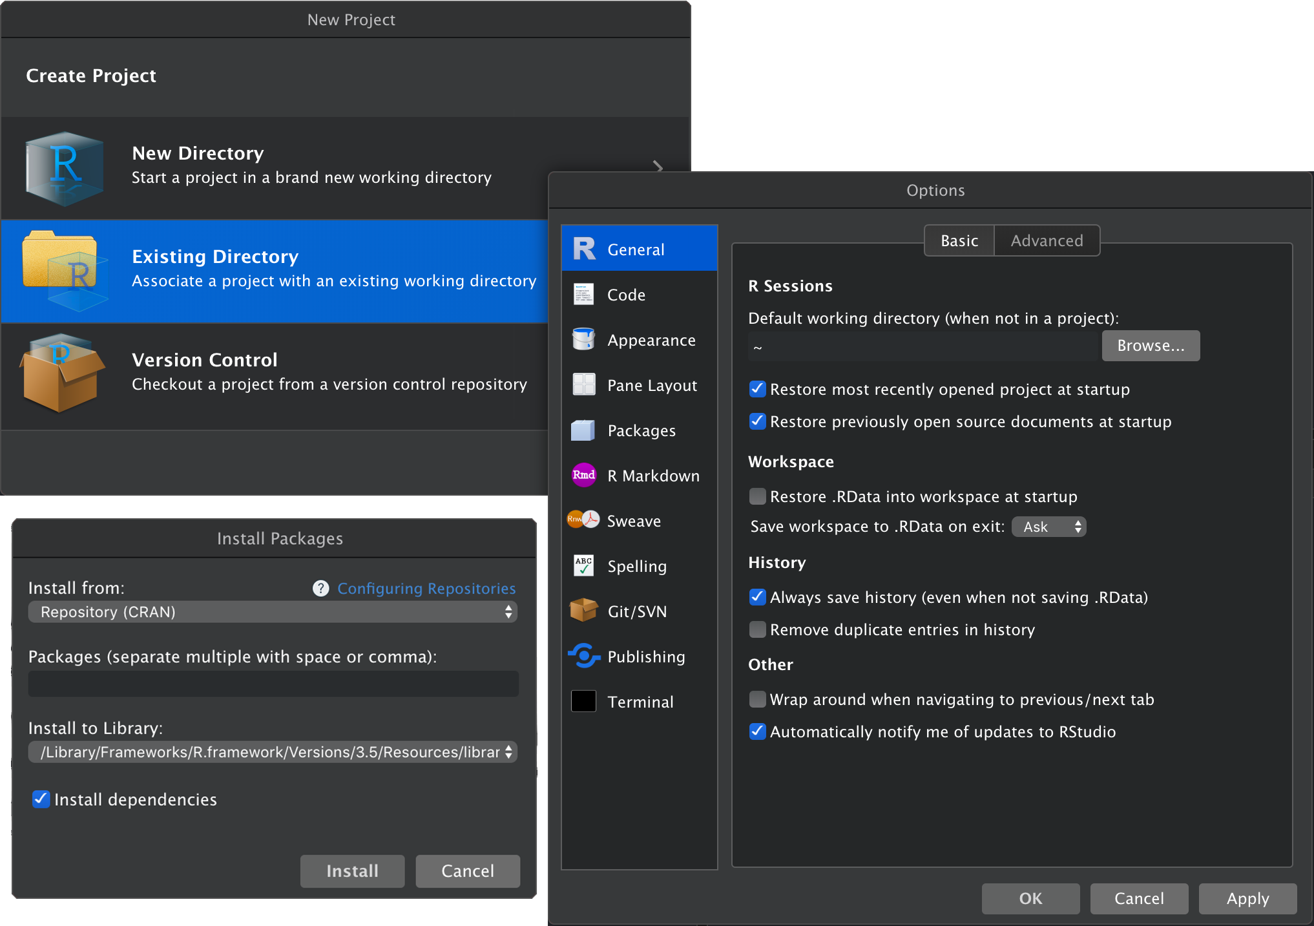Select Git/SVN in the Options sidebar
The width and height of the screenshot is (1314, 926).
click(640, 611)
